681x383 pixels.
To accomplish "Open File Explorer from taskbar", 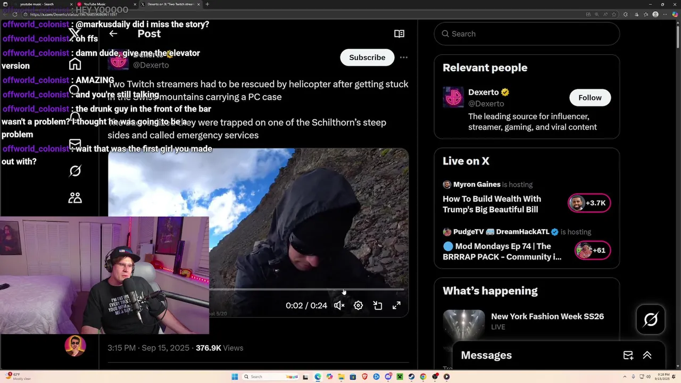I will coord(341,377).
